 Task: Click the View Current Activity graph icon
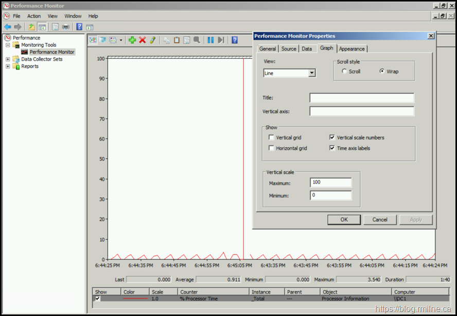(x=93, y=40)
